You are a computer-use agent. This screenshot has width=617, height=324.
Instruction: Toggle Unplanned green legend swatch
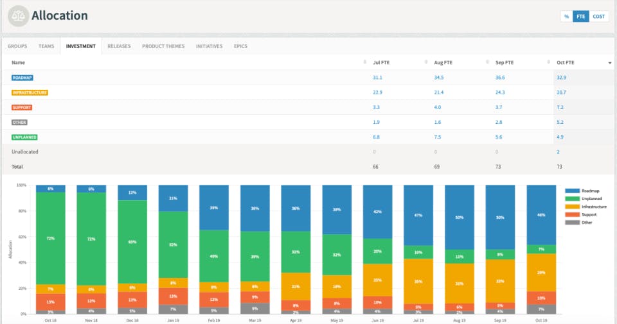tap(572, 199)
